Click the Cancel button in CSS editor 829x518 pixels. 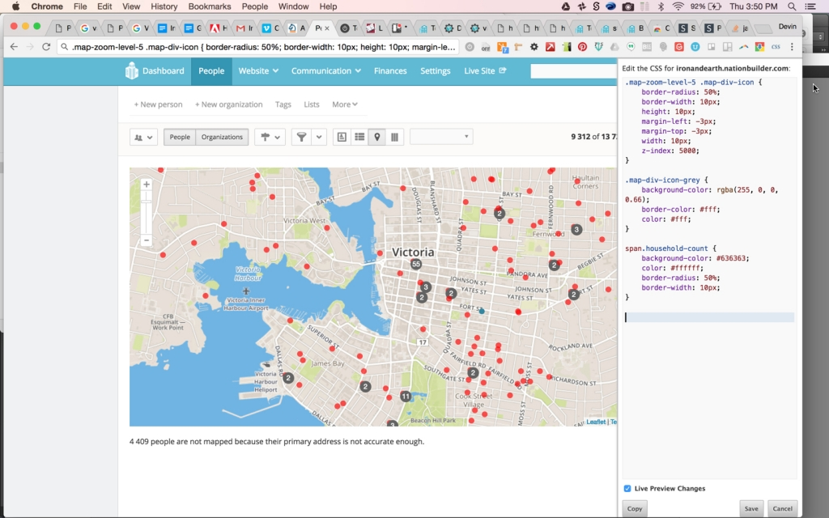click(x=783, y=508)
